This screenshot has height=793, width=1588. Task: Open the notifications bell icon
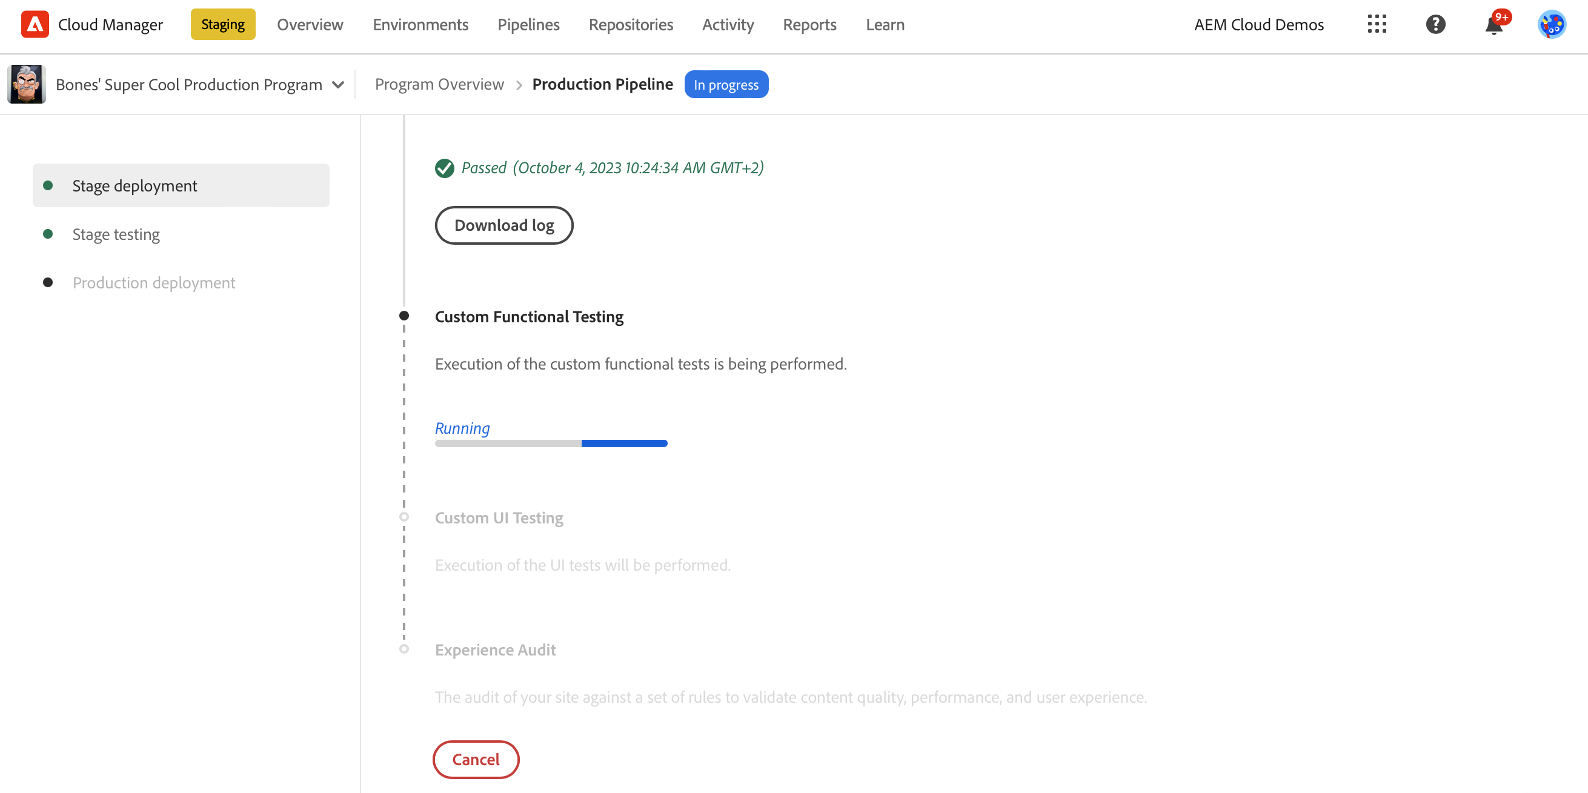[x=1493, y=26]
